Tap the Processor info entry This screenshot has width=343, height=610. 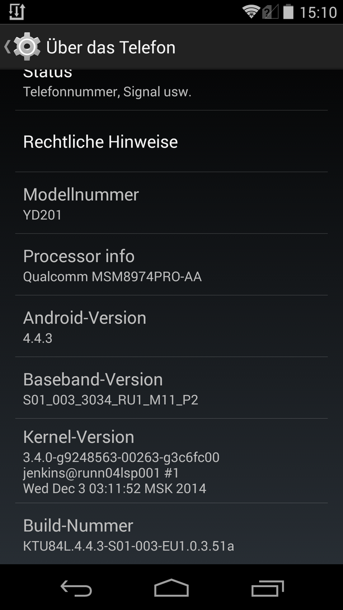click(171, 264)
